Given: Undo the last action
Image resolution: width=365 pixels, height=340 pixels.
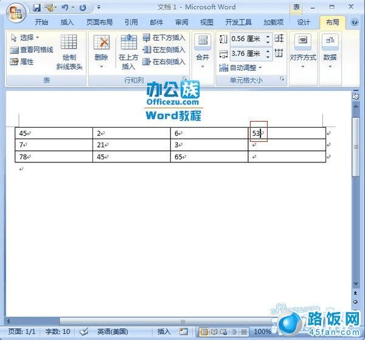Looking at the screenshot, I should pos(64,8).
